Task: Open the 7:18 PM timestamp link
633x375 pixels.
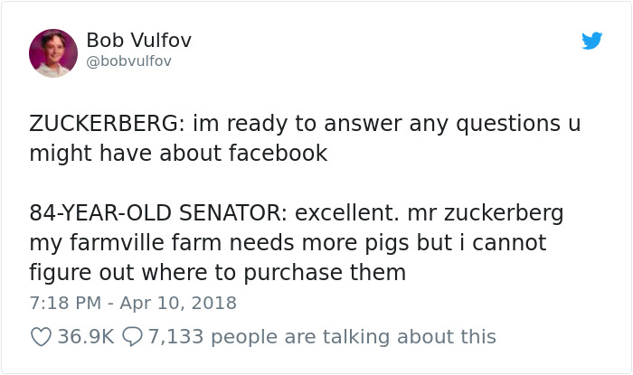Action: coord(65,304)
